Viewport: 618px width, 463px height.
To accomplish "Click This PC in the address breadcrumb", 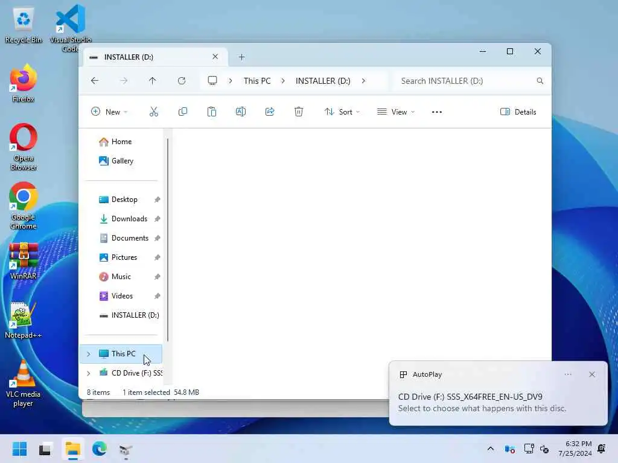I will pos(257,81).
